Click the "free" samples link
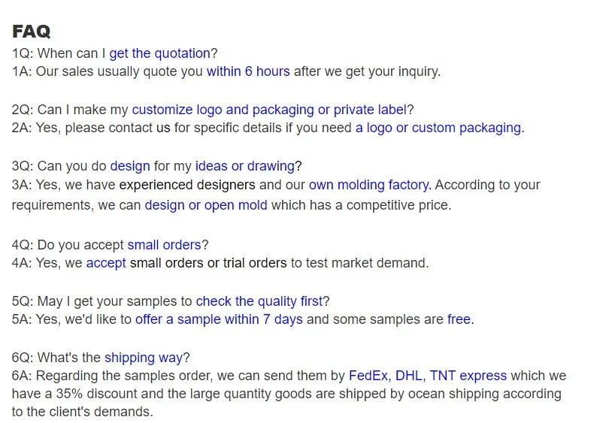615x423 pixels. (459, 320)
